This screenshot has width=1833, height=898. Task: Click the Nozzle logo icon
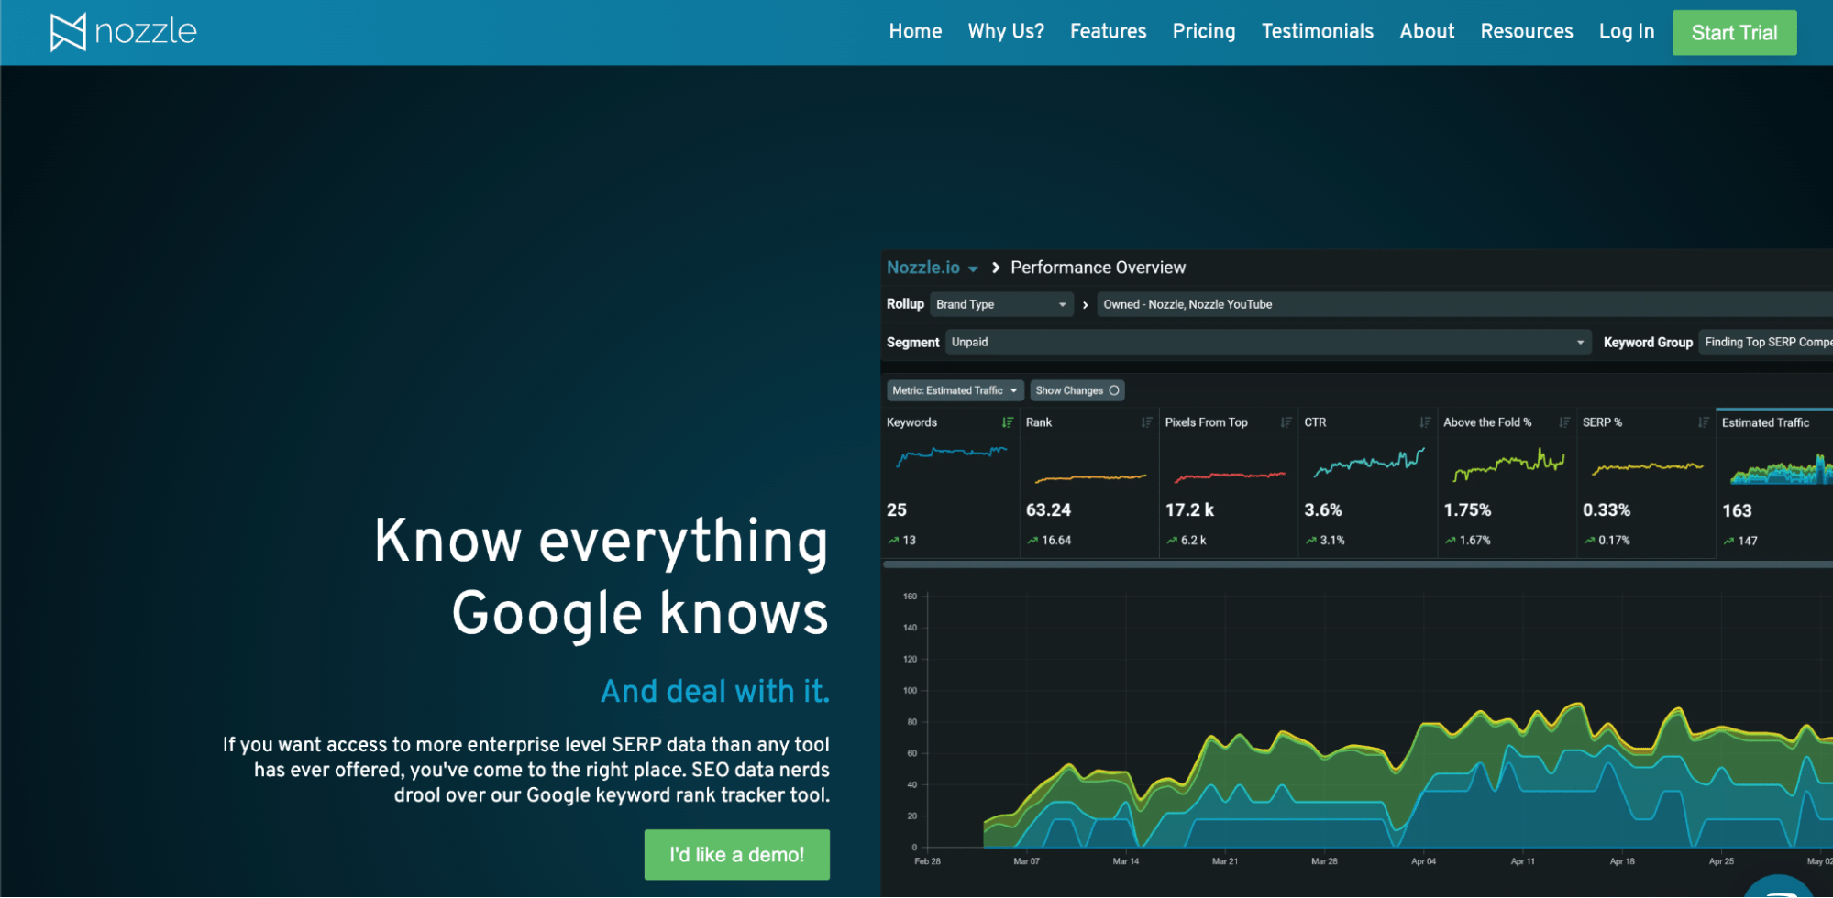tap(67, 30)
